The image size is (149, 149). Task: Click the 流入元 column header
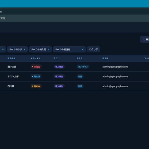(79, 58)
